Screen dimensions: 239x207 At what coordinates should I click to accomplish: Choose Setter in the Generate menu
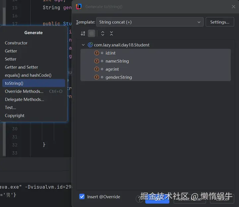[x=34, y=59]
